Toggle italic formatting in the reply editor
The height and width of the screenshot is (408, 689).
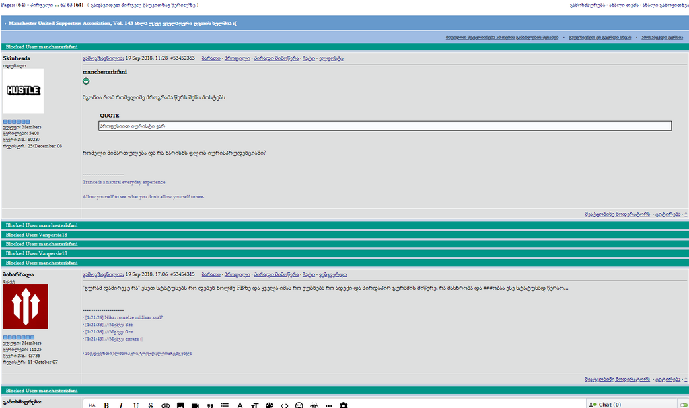click(121, 405)
